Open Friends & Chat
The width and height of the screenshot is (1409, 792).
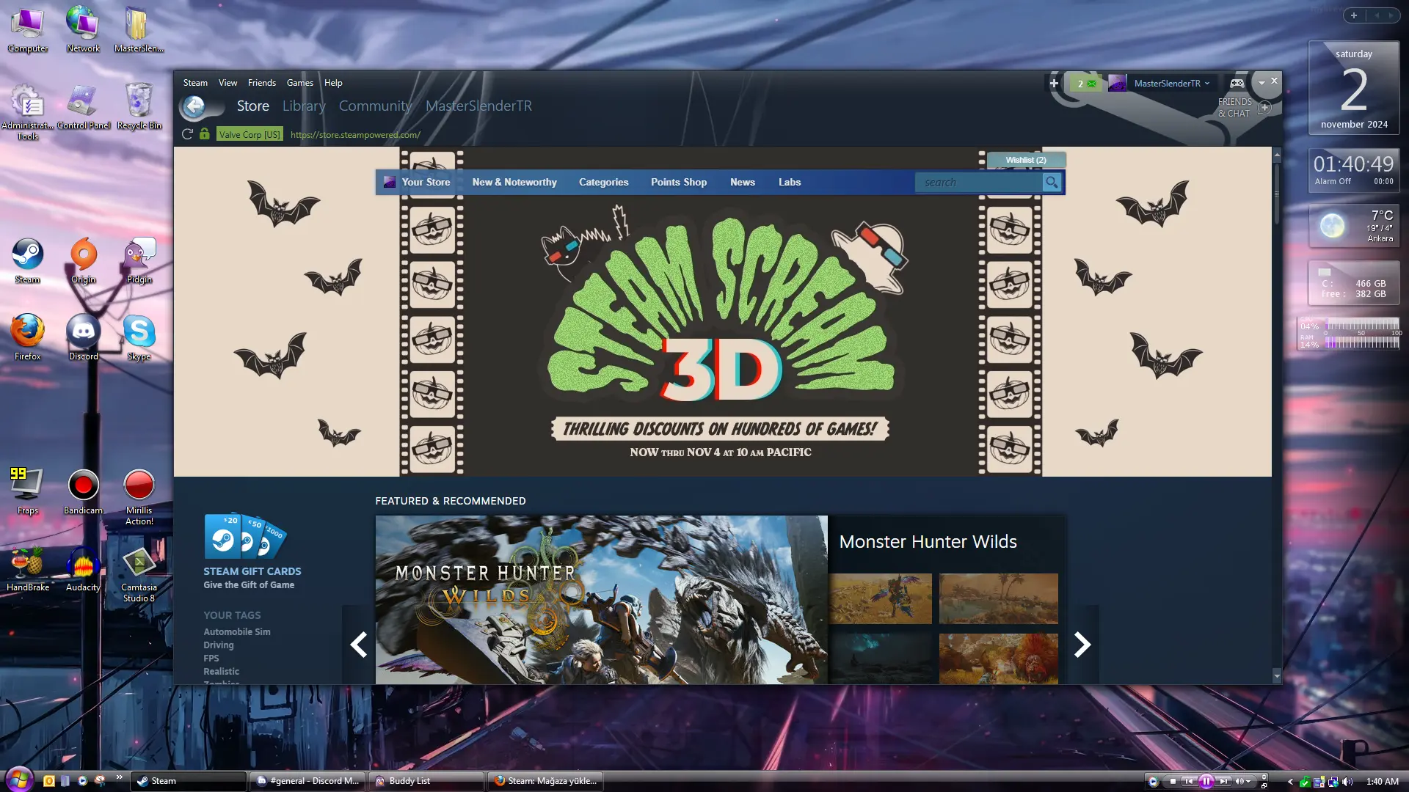(x=1244, y=108)
